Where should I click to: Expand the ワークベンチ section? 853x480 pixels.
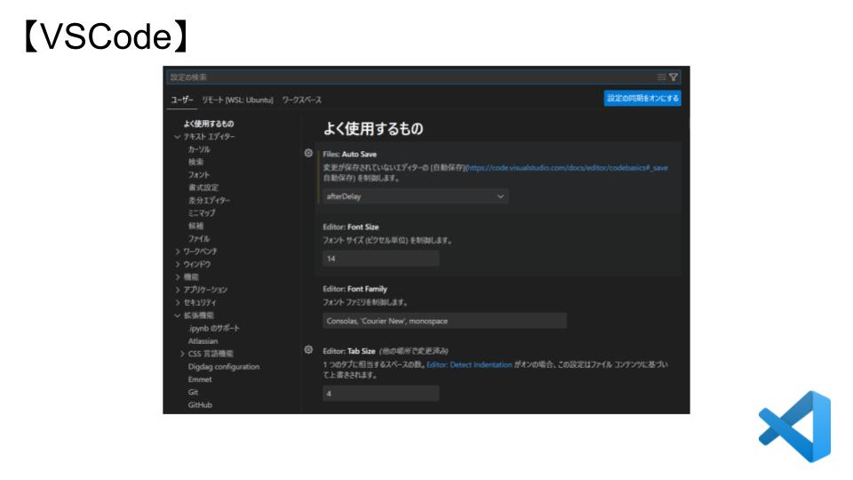tap(178, 252)
